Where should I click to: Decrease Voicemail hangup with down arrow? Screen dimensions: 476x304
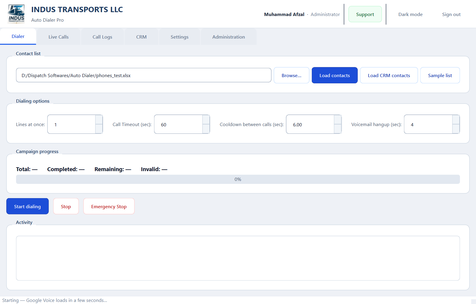[x=456, y=129]
